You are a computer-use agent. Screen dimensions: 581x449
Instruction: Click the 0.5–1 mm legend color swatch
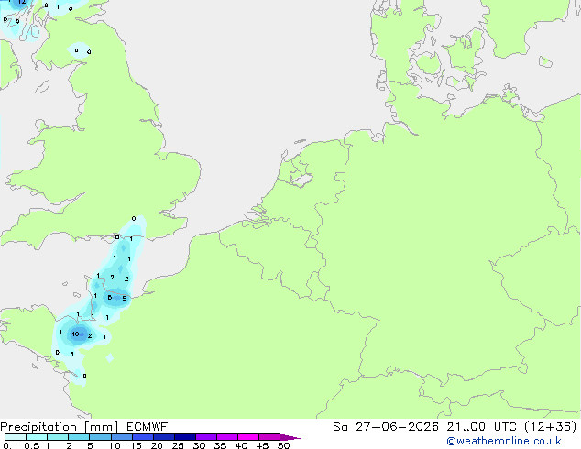pos(37,437)
